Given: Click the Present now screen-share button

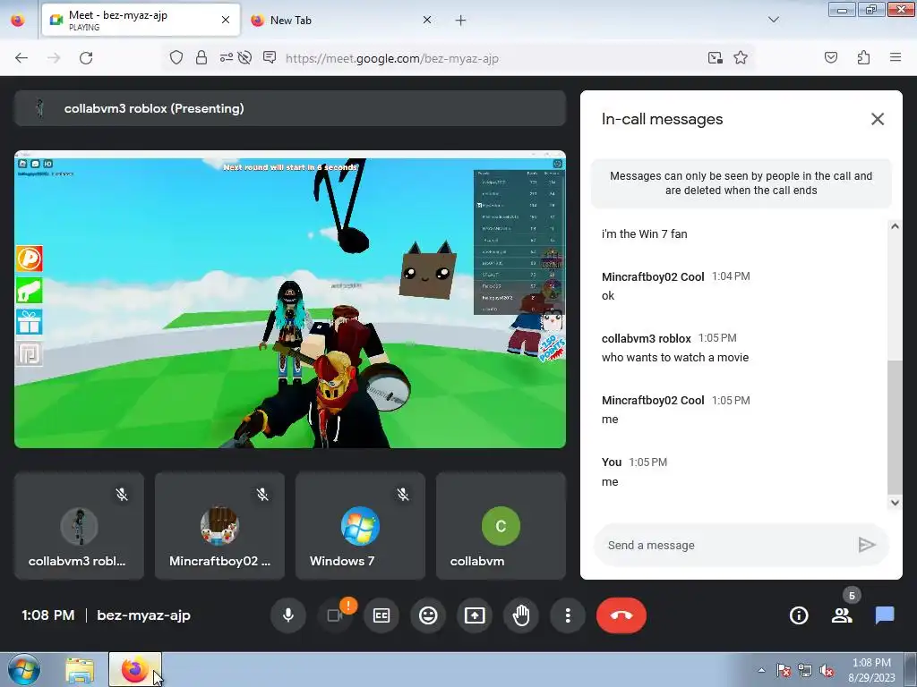Looking at the screenshot, I should (x=475, y=615).
